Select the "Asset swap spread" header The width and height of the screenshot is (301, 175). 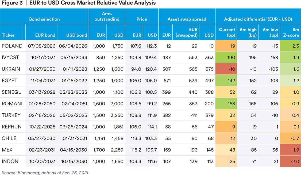[x=187, y=19]
